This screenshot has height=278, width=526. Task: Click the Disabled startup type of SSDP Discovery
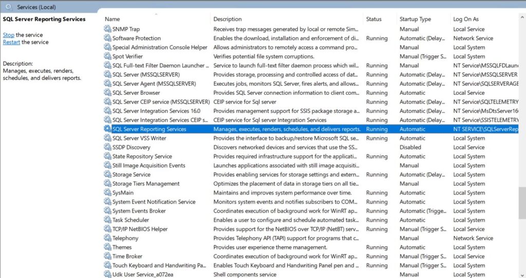point(410,147)
